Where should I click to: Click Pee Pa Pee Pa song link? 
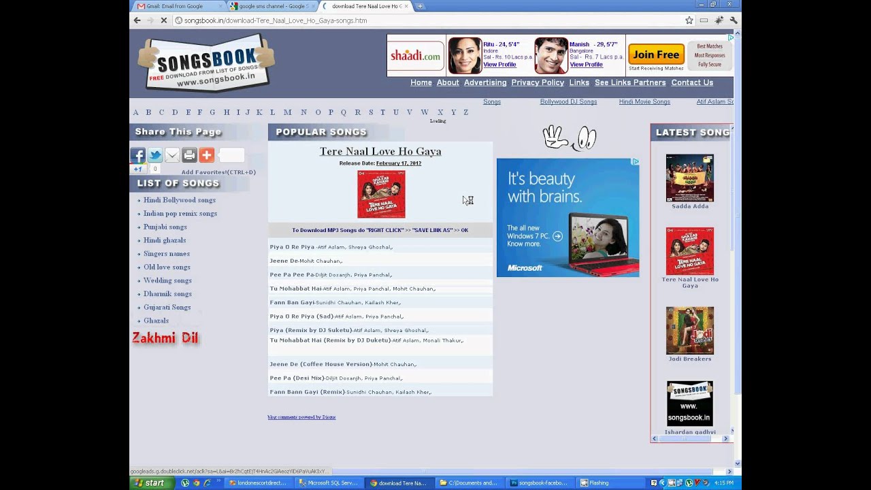292,275
